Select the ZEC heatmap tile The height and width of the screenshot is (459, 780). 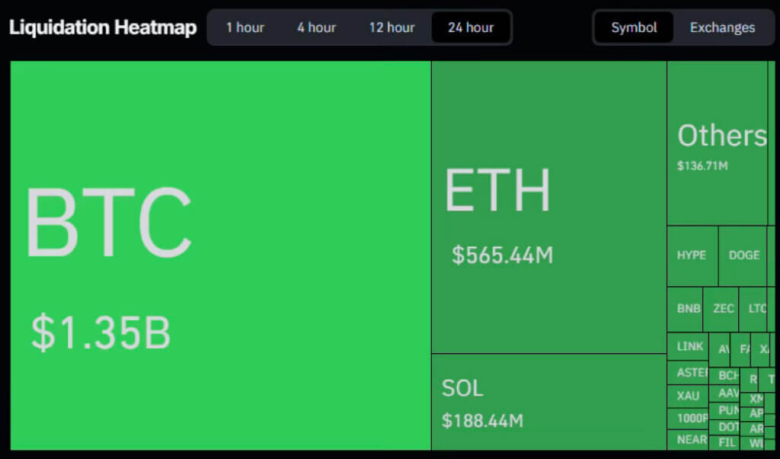(723, 309)
